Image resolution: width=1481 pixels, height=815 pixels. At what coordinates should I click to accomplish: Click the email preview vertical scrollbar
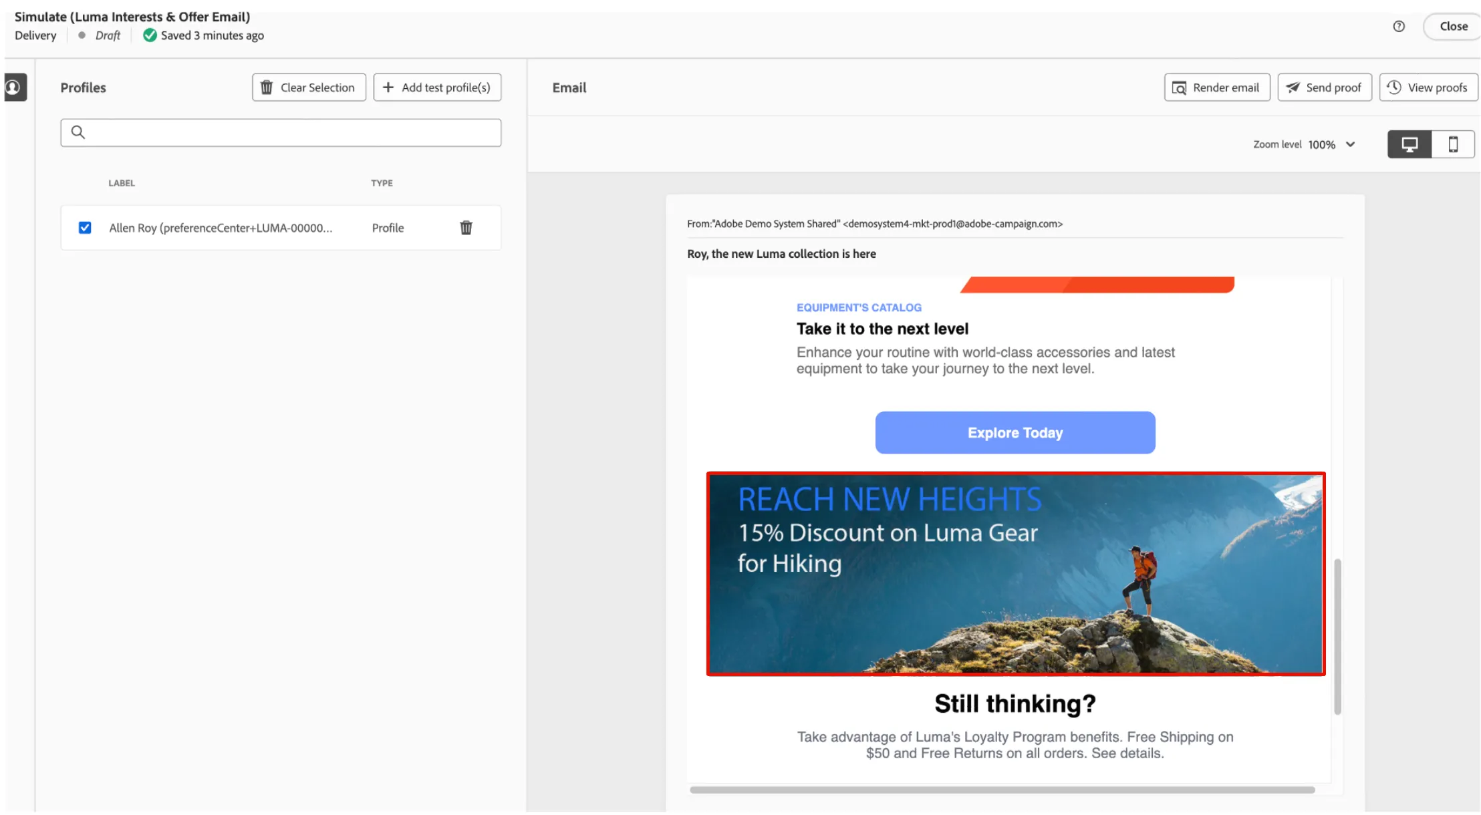pos(1337,637)
